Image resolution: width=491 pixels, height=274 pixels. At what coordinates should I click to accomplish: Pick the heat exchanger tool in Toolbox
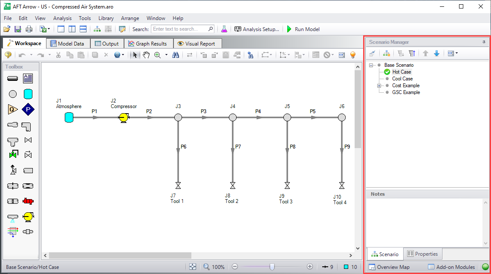point(13,232)
